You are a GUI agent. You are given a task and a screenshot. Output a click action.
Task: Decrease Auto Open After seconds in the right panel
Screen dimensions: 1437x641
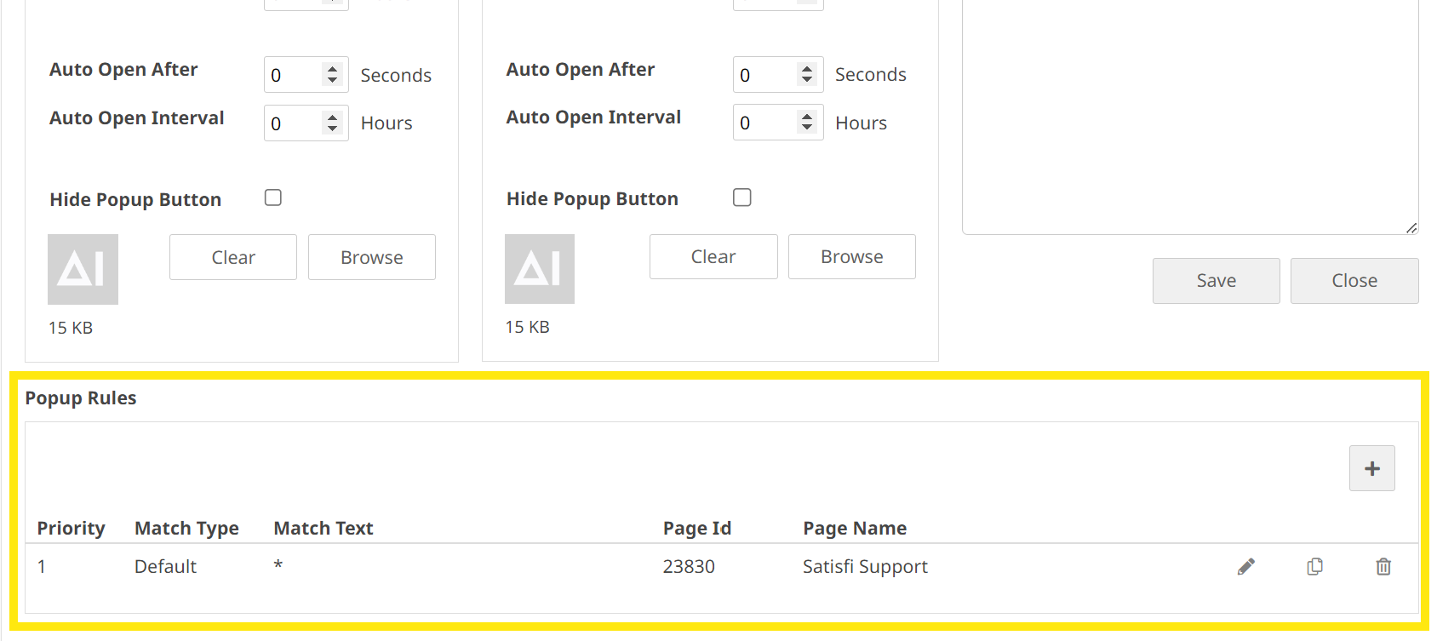[x=806, y=80]
